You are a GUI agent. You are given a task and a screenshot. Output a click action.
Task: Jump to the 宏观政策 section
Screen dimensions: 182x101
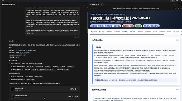click(132, 32)
